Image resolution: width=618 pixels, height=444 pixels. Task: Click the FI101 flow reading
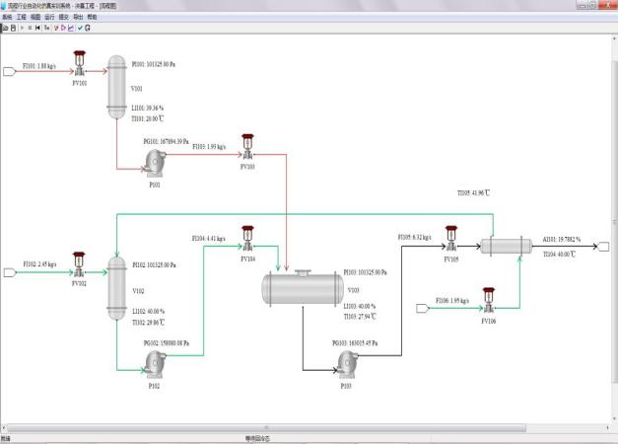pyautogui.click(x=39, y=66)
